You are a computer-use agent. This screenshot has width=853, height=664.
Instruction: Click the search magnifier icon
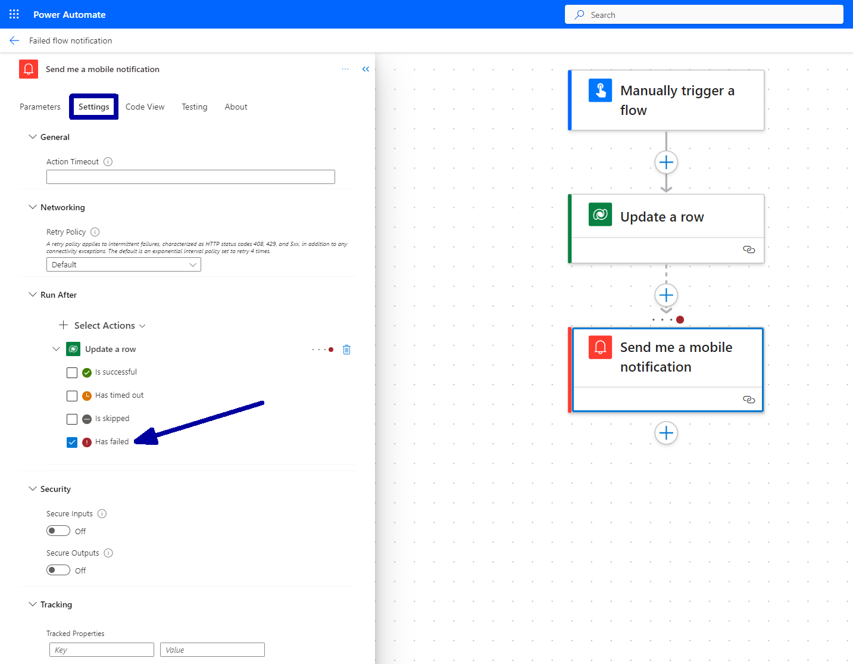[579, 14]
